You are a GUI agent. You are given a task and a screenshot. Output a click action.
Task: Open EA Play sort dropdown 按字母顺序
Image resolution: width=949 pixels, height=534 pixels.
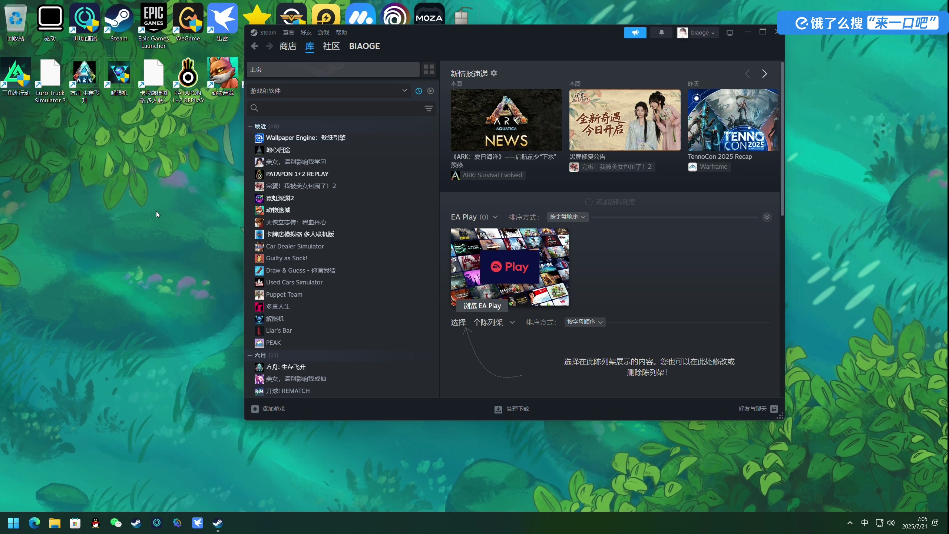[x=568, y=217]
